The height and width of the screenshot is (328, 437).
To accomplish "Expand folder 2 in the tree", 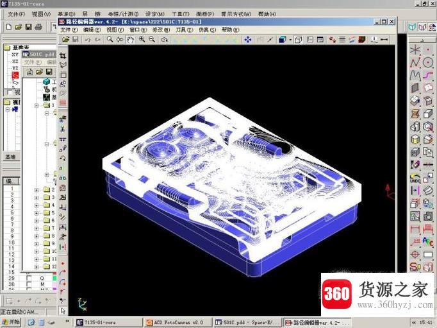I will (37, 190).
